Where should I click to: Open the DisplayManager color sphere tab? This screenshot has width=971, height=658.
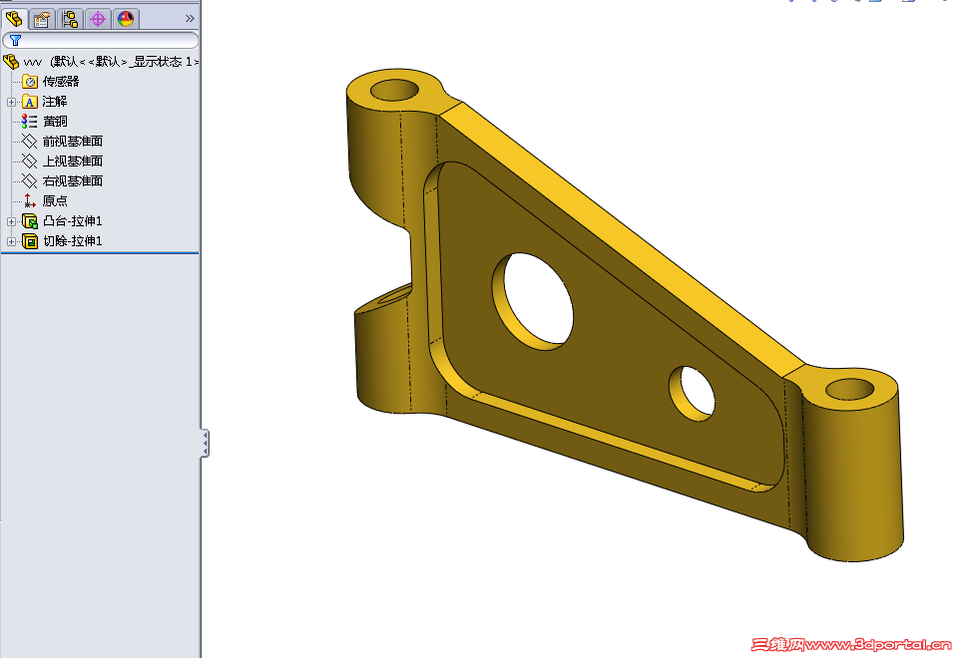tap(126, 19)
